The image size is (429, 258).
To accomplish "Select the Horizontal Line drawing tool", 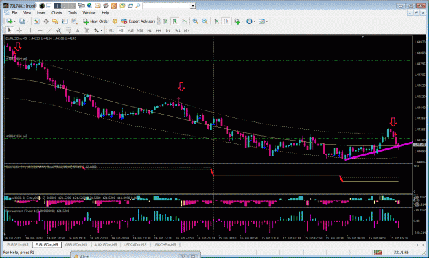I will pos(40,30).
